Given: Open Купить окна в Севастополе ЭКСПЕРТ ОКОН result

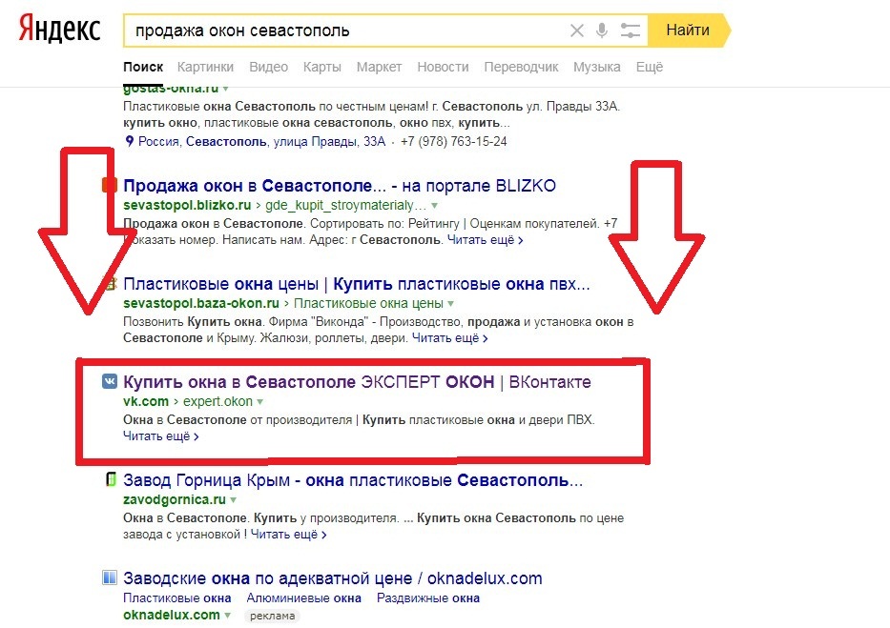Looking at the screenshot, I should 357,381.
